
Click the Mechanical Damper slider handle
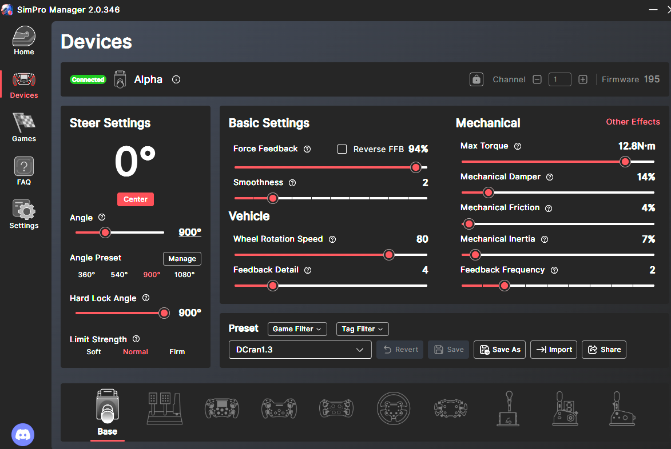click(489, 193)
